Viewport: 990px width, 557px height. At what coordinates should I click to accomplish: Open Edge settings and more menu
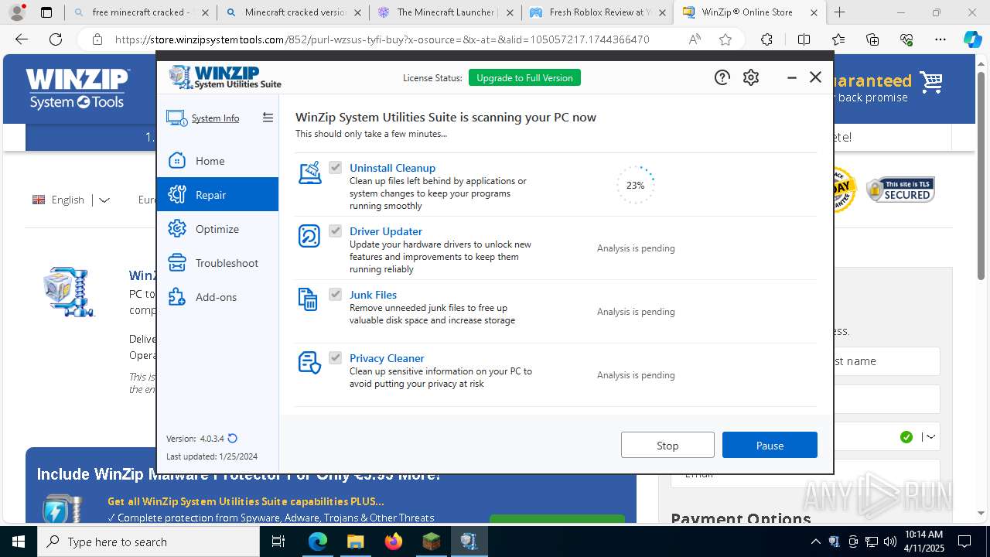[940, 39]
